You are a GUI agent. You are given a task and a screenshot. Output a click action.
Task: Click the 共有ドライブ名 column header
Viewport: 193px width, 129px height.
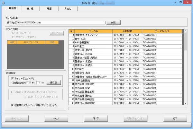tap(31, 42)
